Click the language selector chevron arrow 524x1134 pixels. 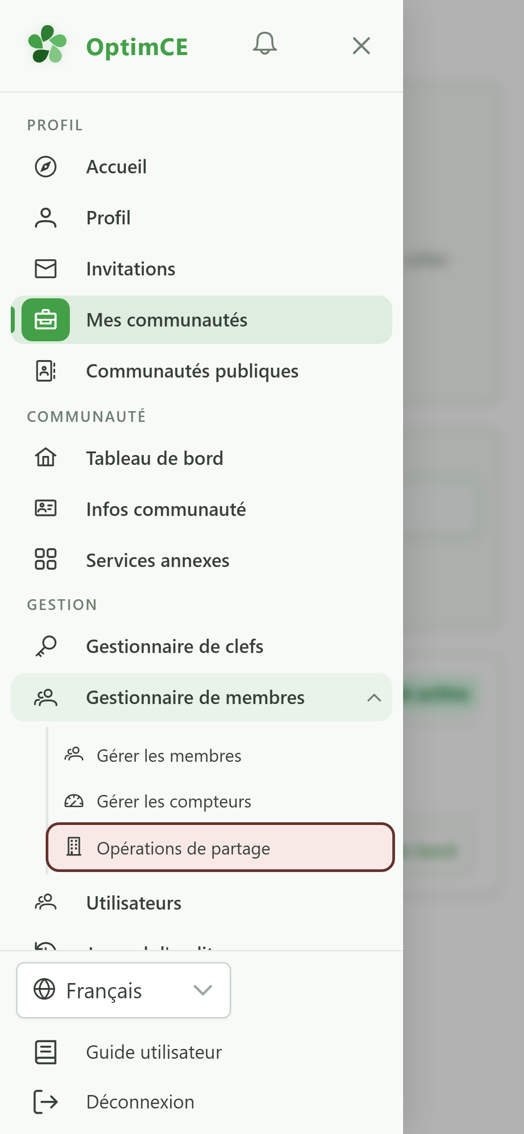[x=203, y=990]
